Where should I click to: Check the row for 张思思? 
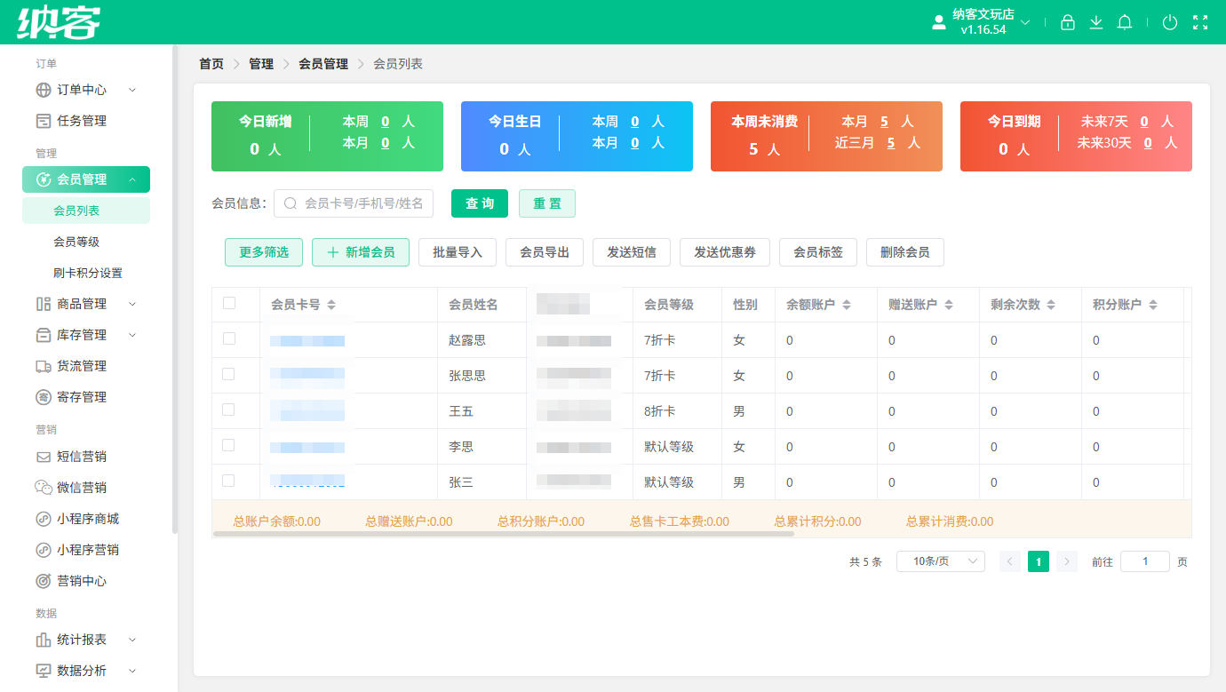pyautogui.click(x=229, y=374)
